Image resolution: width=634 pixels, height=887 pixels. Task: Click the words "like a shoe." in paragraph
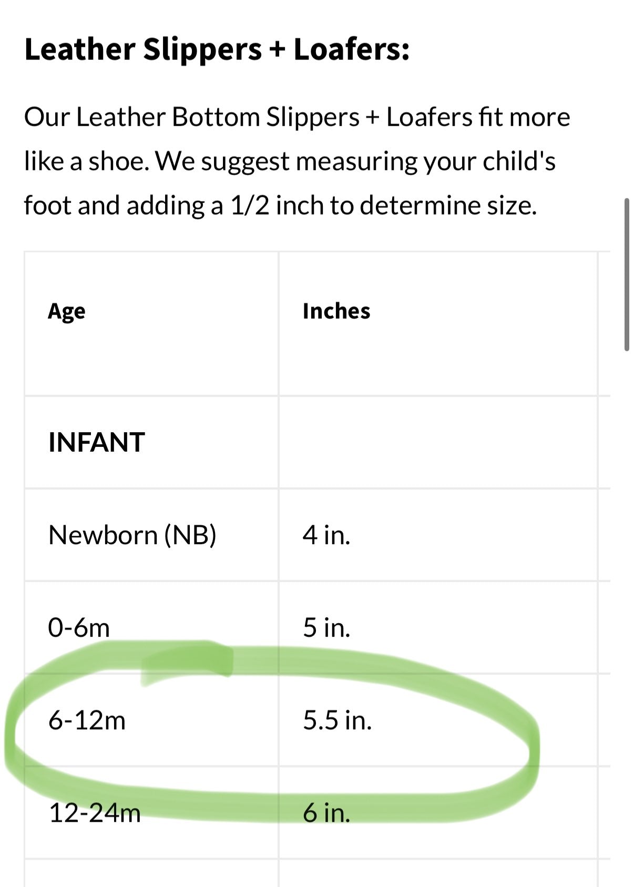coord(87,161)
